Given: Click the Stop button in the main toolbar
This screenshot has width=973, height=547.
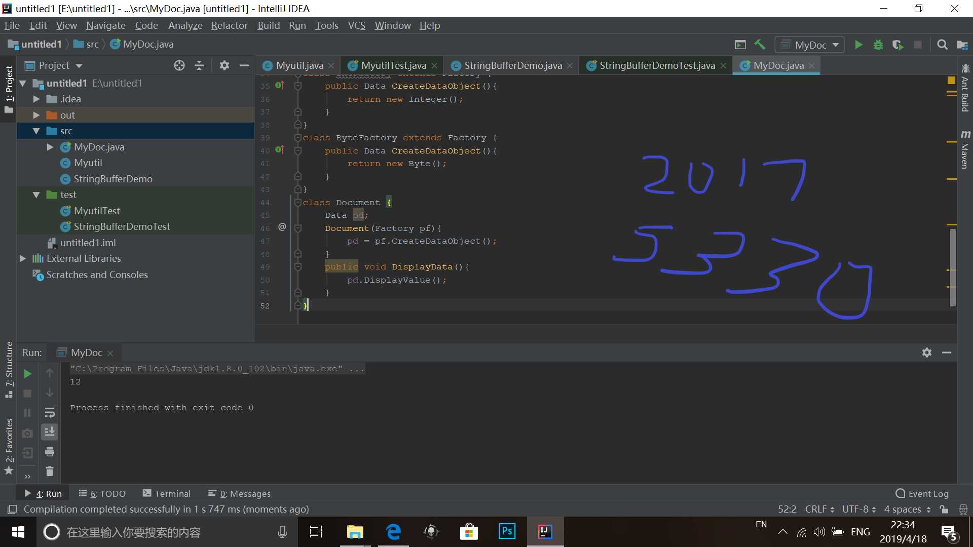Looking at the screenshot, I should (x=917, y=45).
